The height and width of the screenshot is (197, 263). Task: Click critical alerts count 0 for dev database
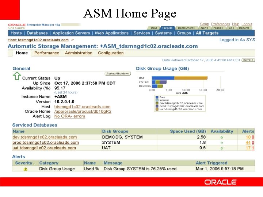pyautogui.click(x=253, y=137)
